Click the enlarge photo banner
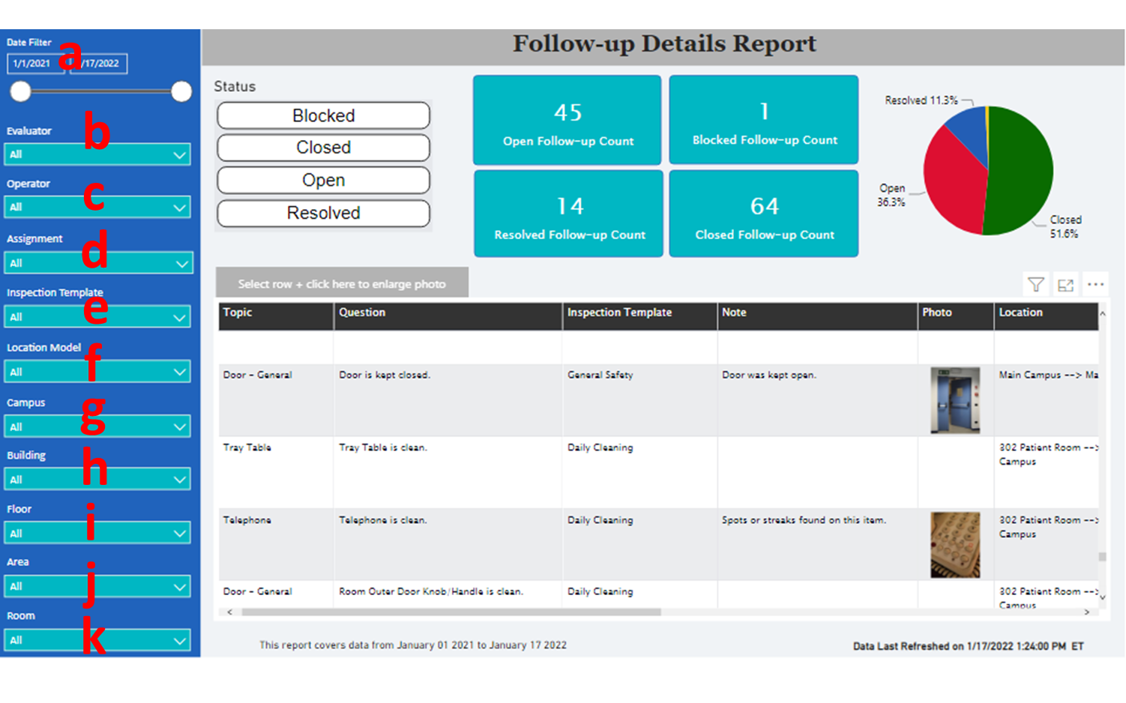The height and width of the screenshot is (703, 1126). click(343, 283)
